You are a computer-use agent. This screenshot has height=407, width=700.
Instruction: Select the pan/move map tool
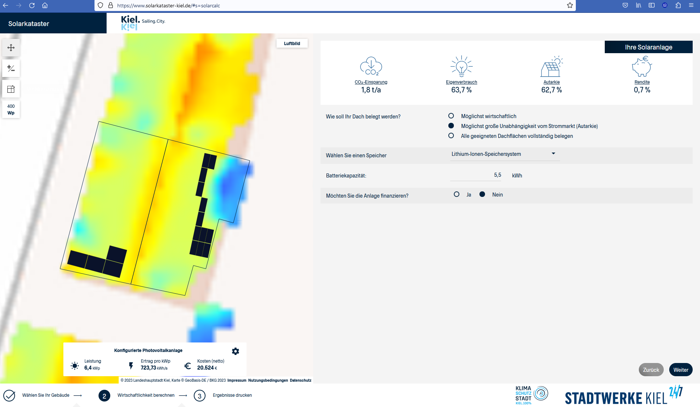tap(11, 48)
